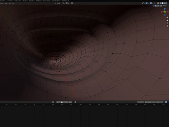Click the negative X axis gizmo handle
This screenshot has width=169, height=127.
point(162,12)
